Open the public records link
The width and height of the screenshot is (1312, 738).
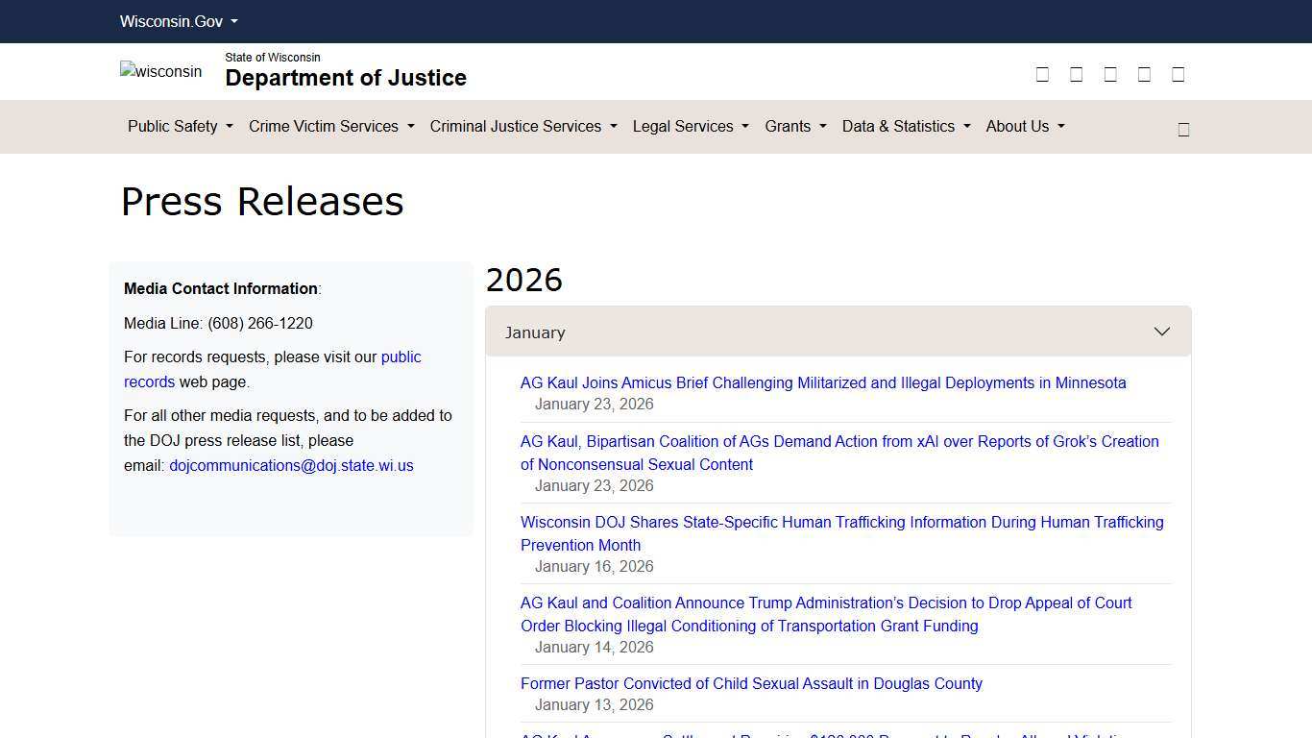pyautogui.click(x=401, y=357)
